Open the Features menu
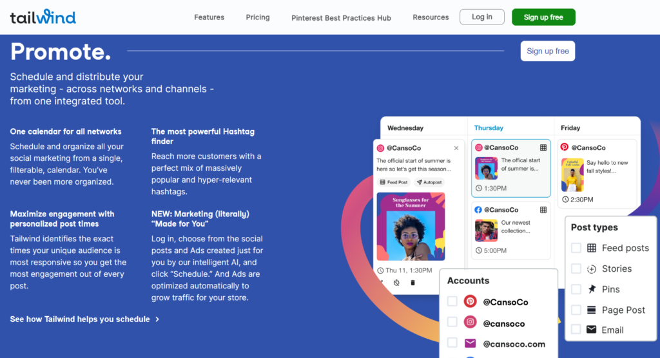This screenshot has width=660, height=358. pos(209,17)
